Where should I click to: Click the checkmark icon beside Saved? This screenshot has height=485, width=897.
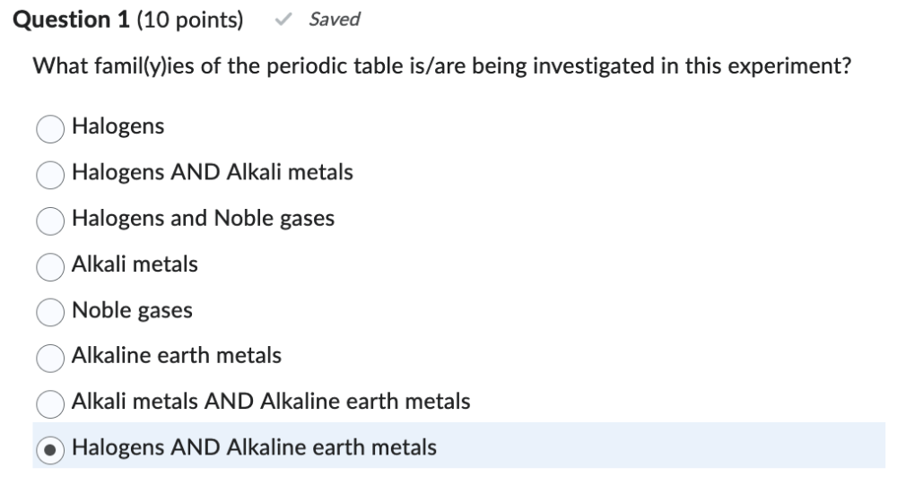(284, 20)
